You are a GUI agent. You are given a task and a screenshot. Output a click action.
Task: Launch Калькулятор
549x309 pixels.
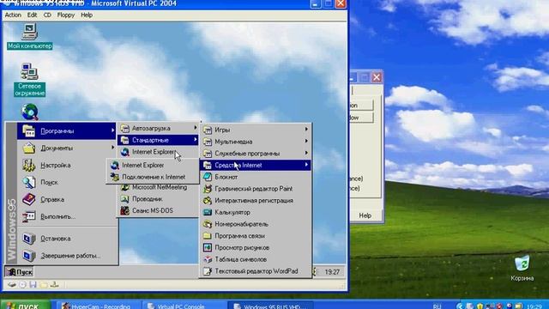tap(256, 212)
